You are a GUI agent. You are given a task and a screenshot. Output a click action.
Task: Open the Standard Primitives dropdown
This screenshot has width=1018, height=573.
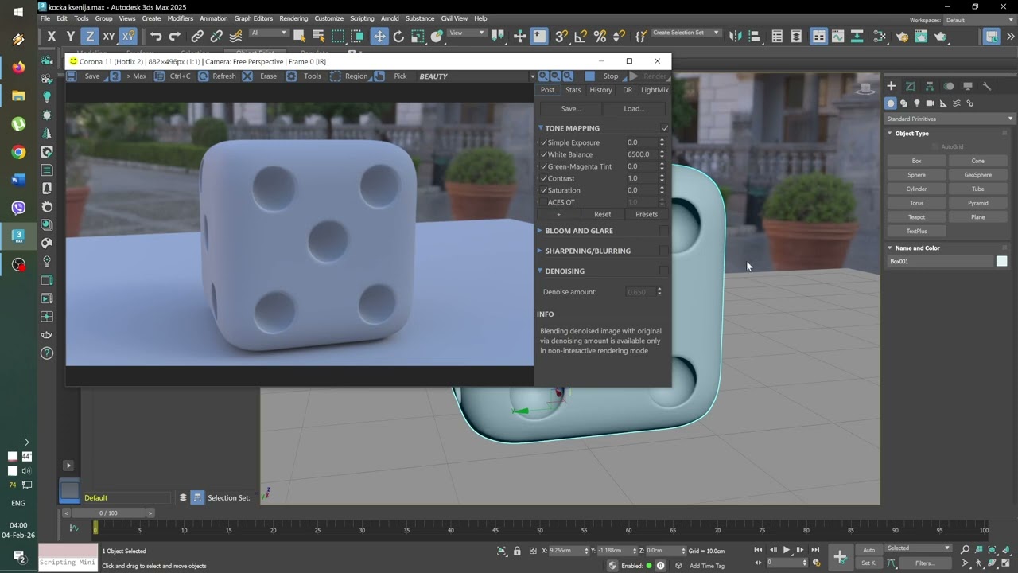[x=950, y=119]
